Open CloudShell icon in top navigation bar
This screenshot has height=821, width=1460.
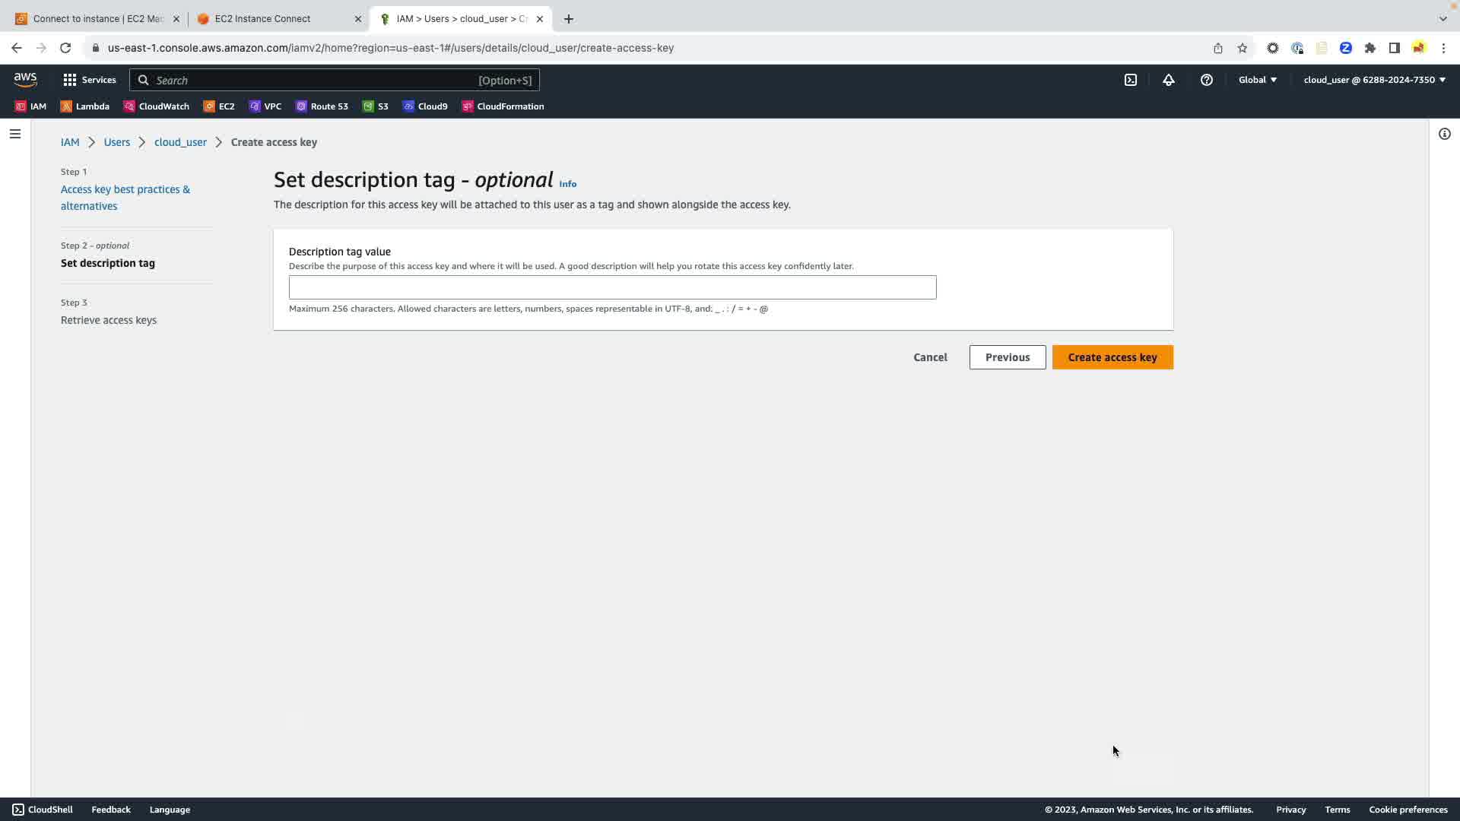pyautogui.click(x=1131, y=80)
